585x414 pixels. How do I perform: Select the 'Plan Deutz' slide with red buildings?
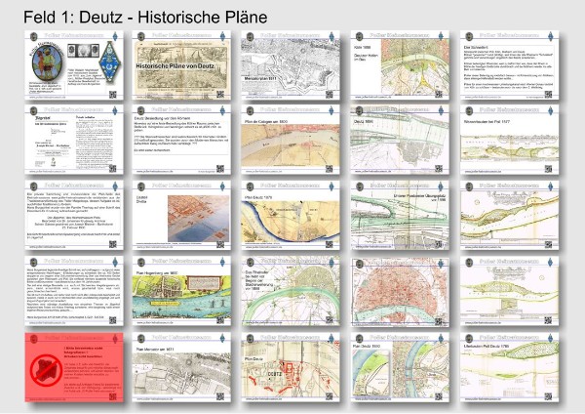coord(291,367)
